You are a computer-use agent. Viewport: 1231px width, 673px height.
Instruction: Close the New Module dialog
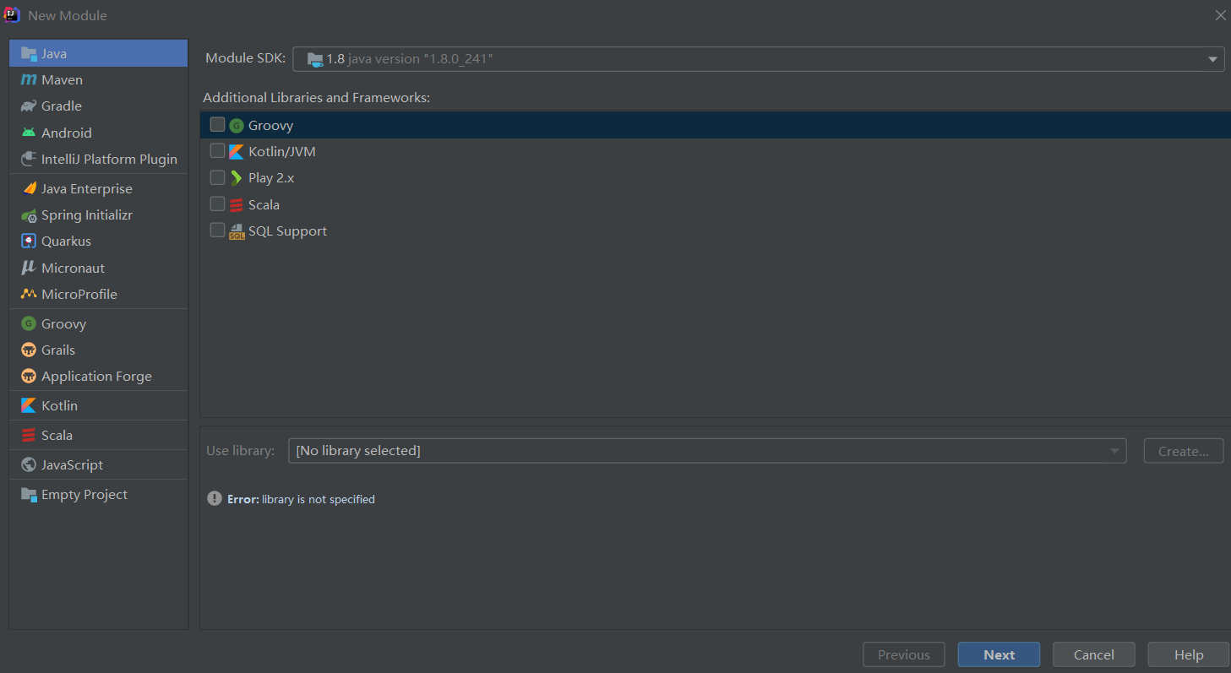(x=1220, y=15)
